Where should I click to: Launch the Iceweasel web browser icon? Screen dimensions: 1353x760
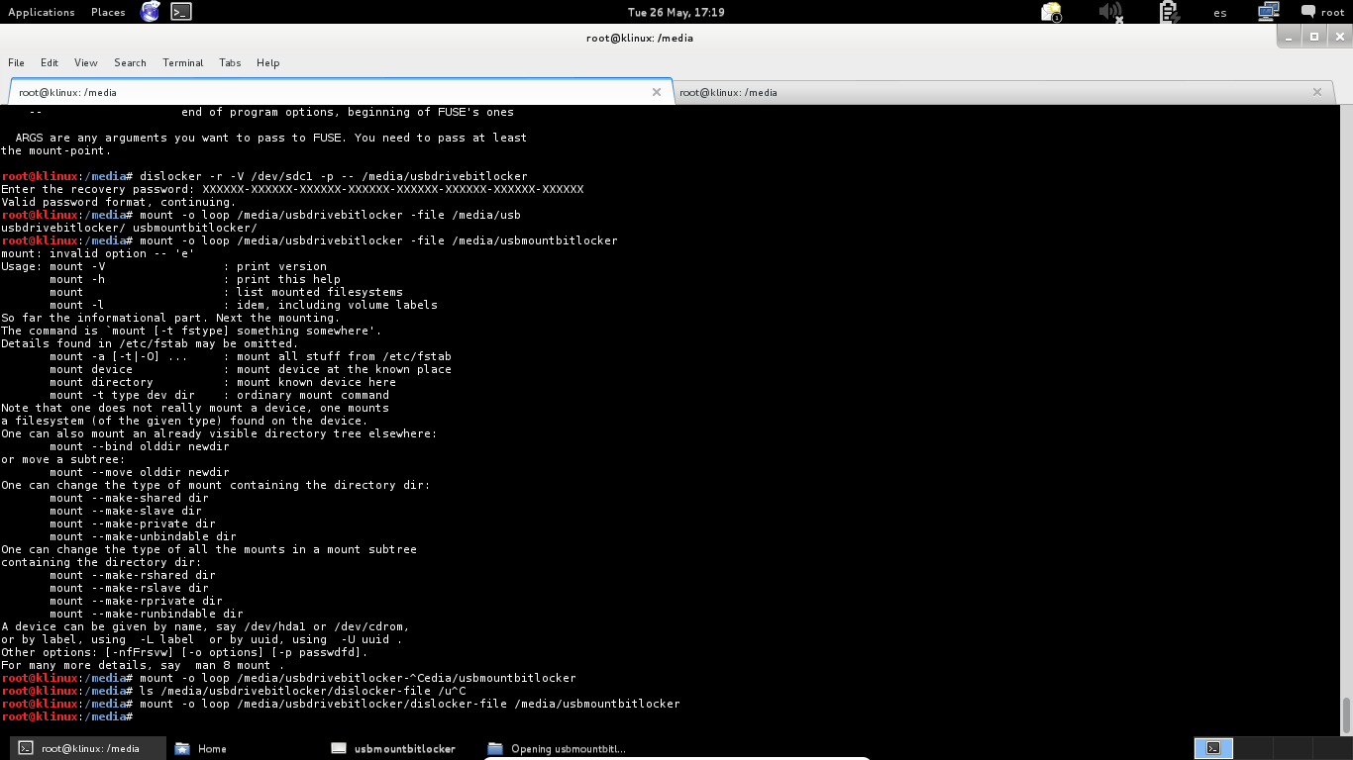[150, 12]
